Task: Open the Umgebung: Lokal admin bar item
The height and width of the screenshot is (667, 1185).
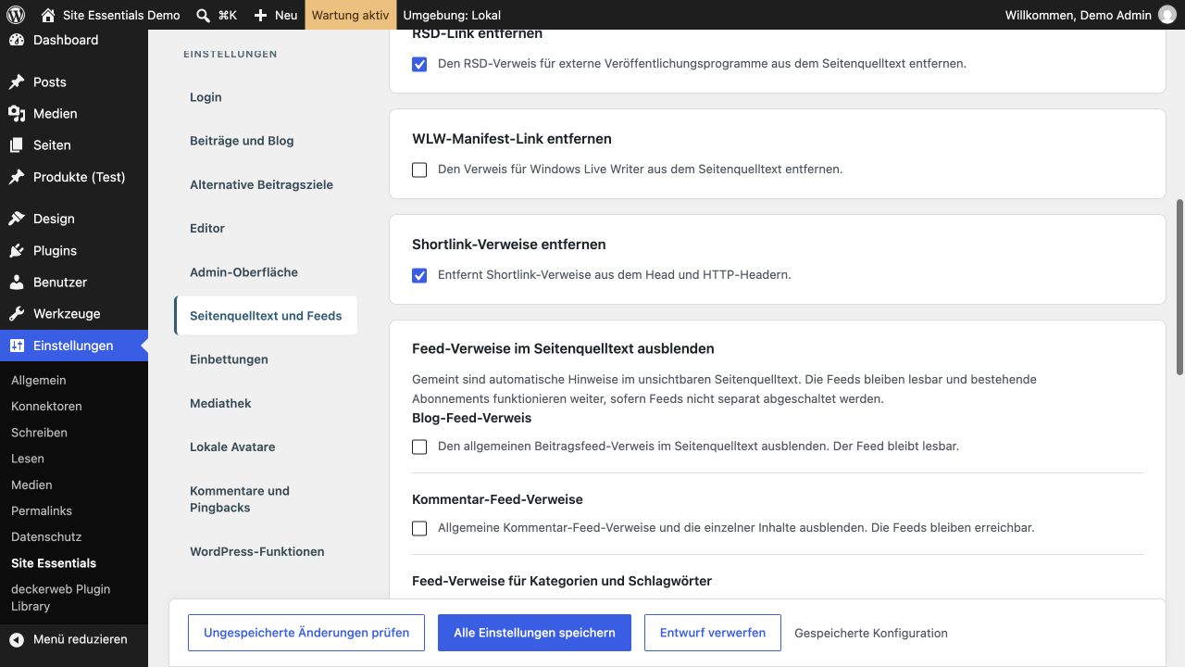Action: [x=452, y=15]
